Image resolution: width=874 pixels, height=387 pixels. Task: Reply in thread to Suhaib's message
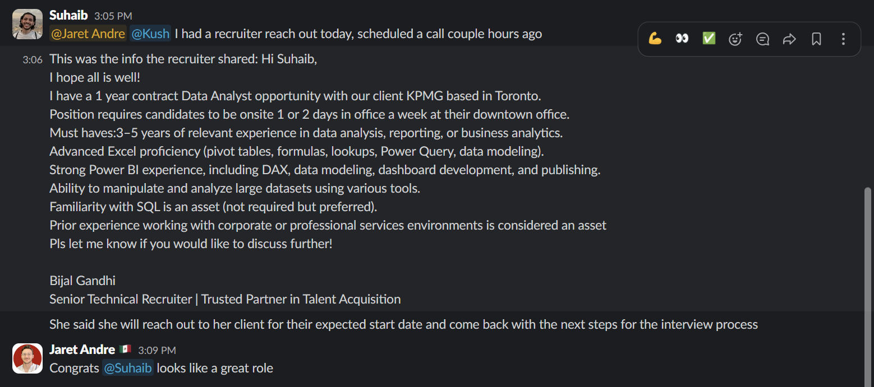point(762,39)
